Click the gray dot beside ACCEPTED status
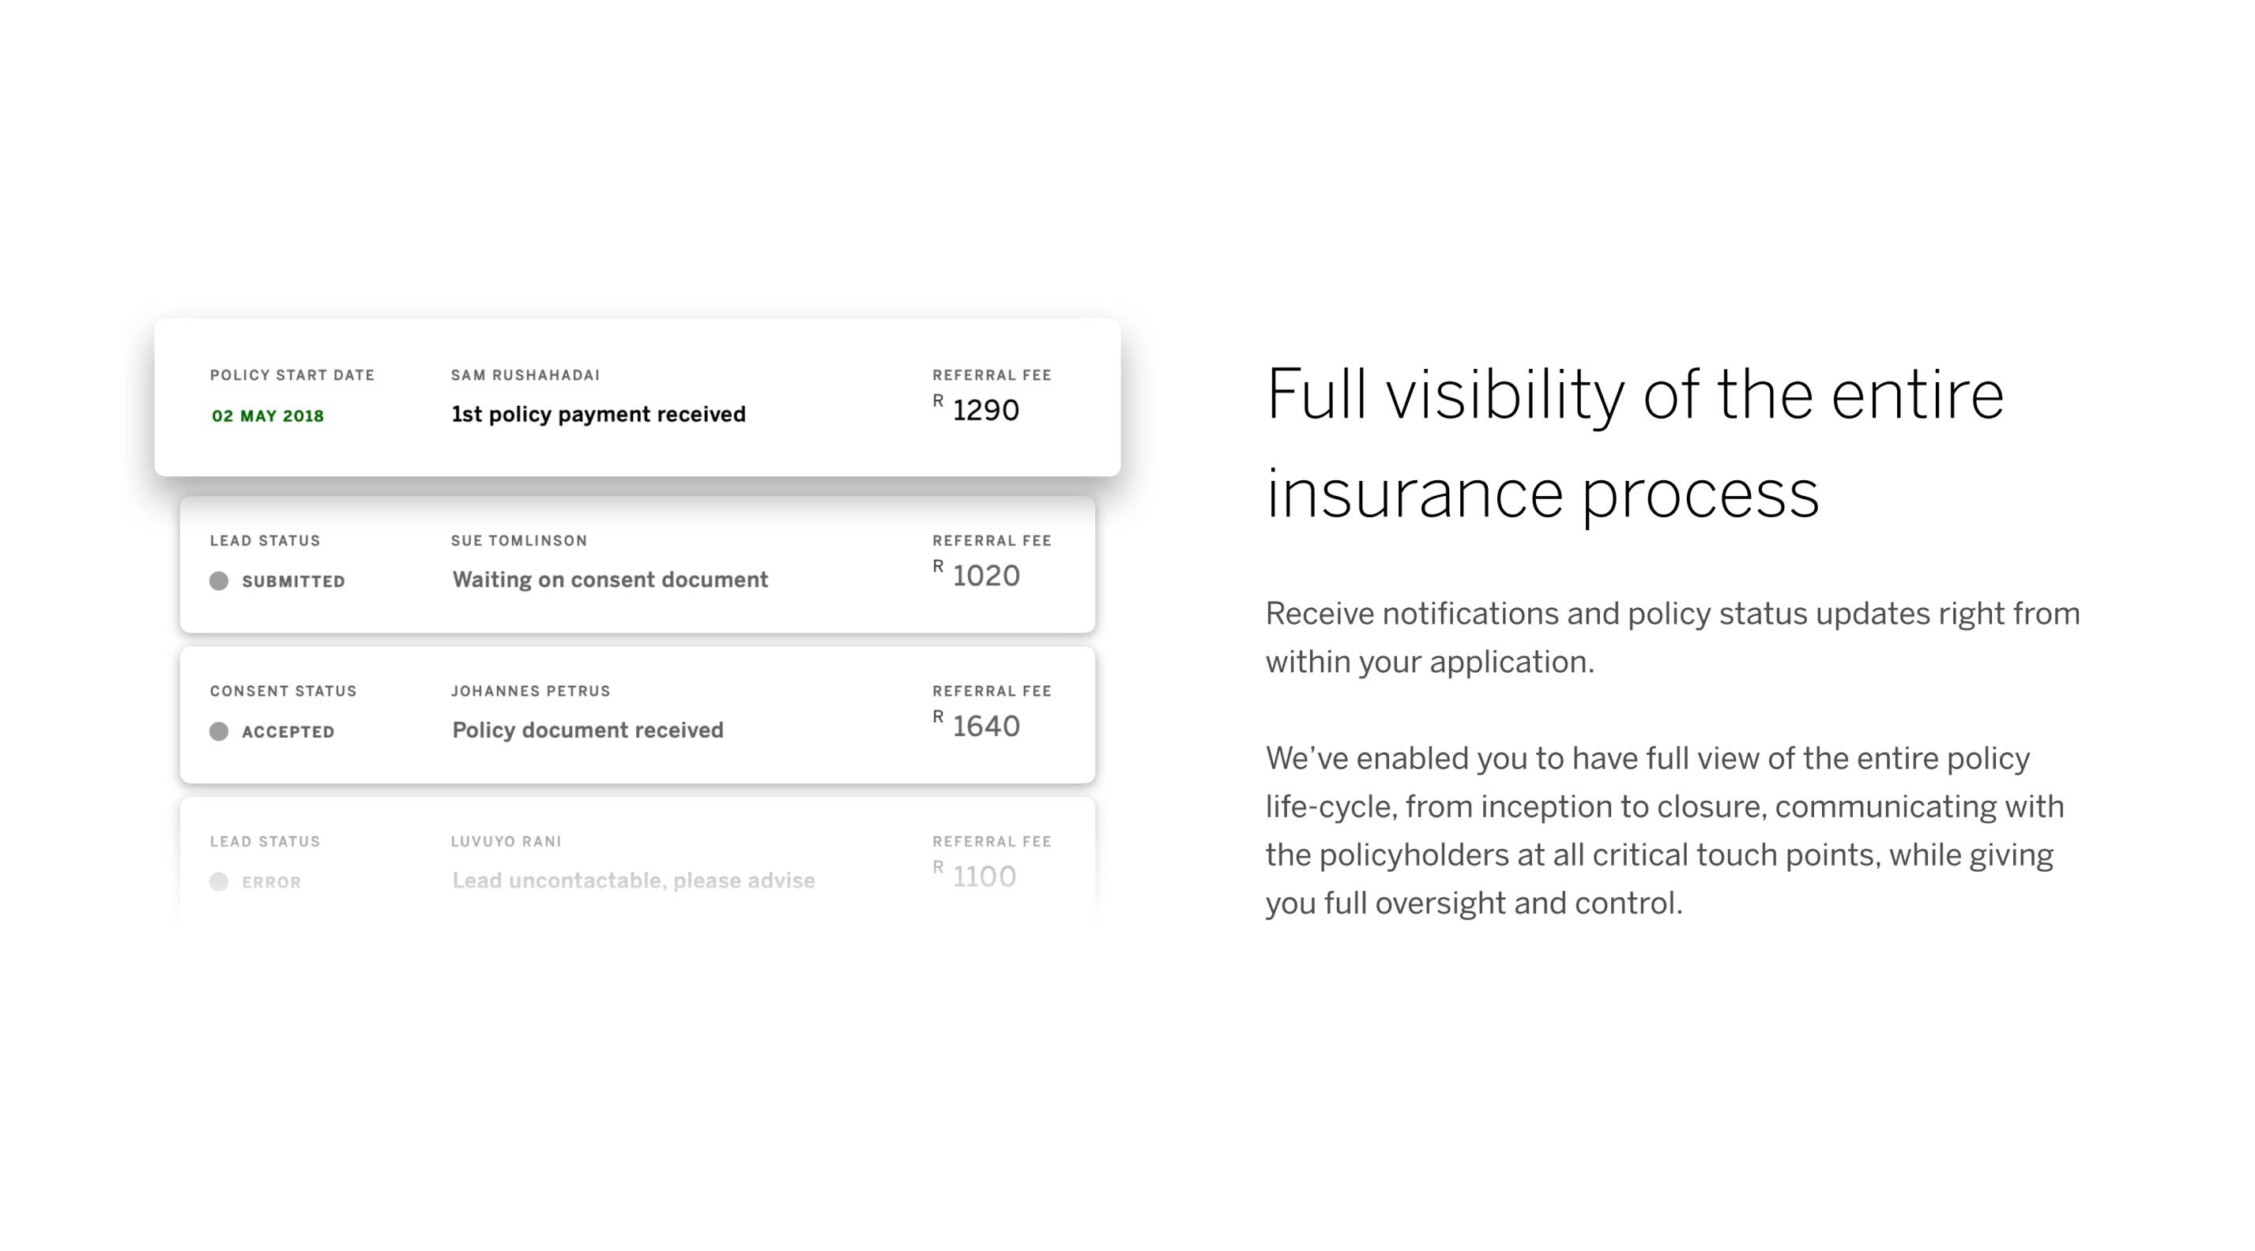 (x=219, y=731)
